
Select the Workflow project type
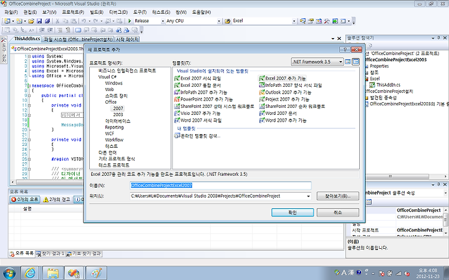(x=114, y=140)
